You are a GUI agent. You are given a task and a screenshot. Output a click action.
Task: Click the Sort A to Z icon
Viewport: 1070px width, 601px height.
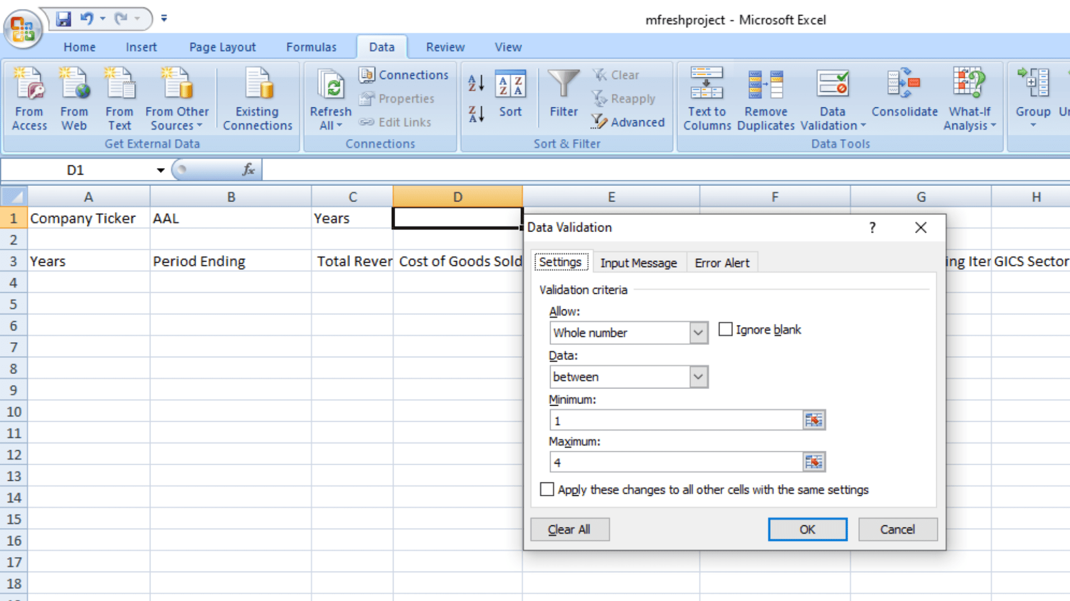click(x=476, y=83)
